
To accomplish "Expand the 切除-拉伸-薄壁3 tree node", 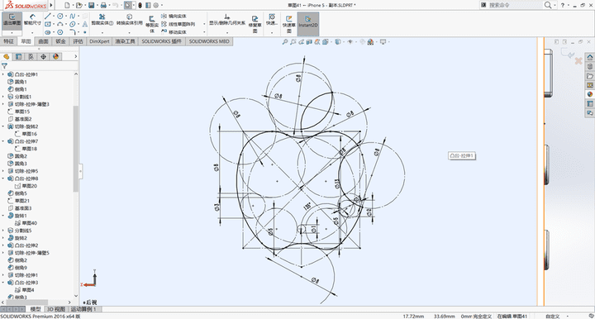I will click(3, 104).
